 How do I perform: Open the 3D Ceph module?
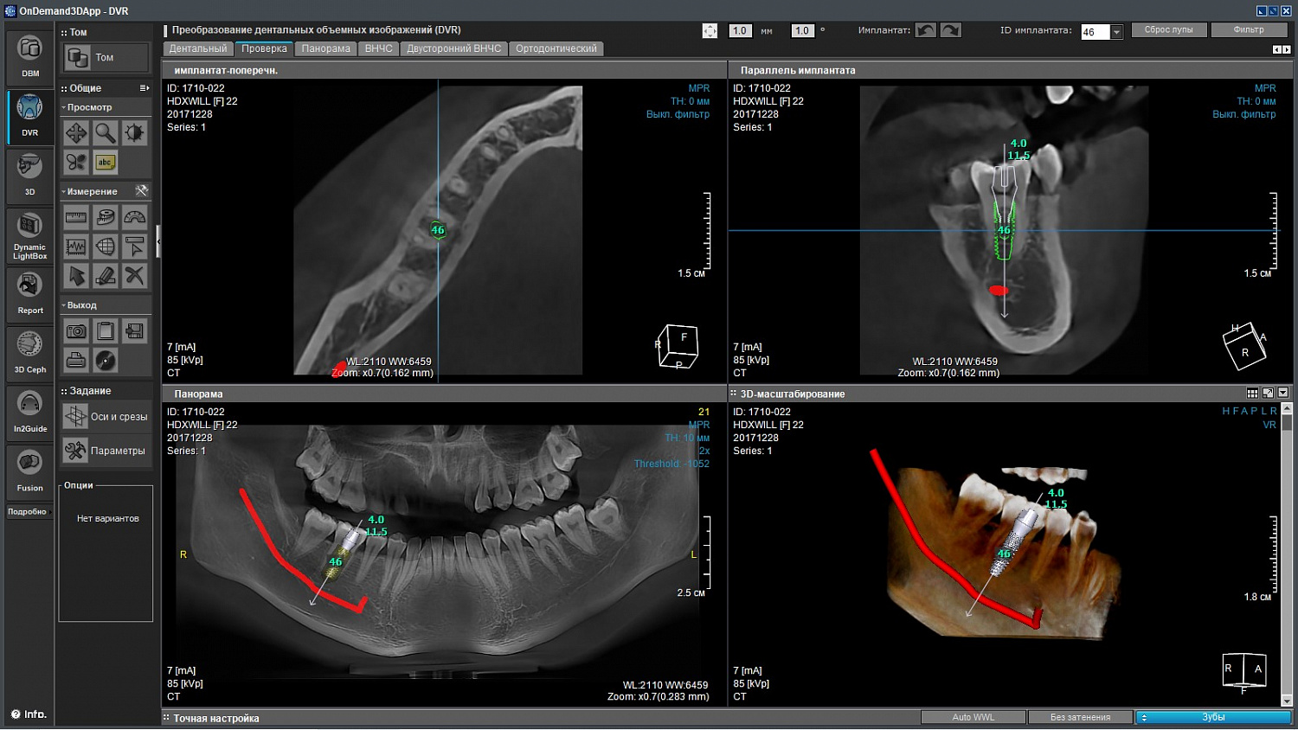tap(30, 353)
